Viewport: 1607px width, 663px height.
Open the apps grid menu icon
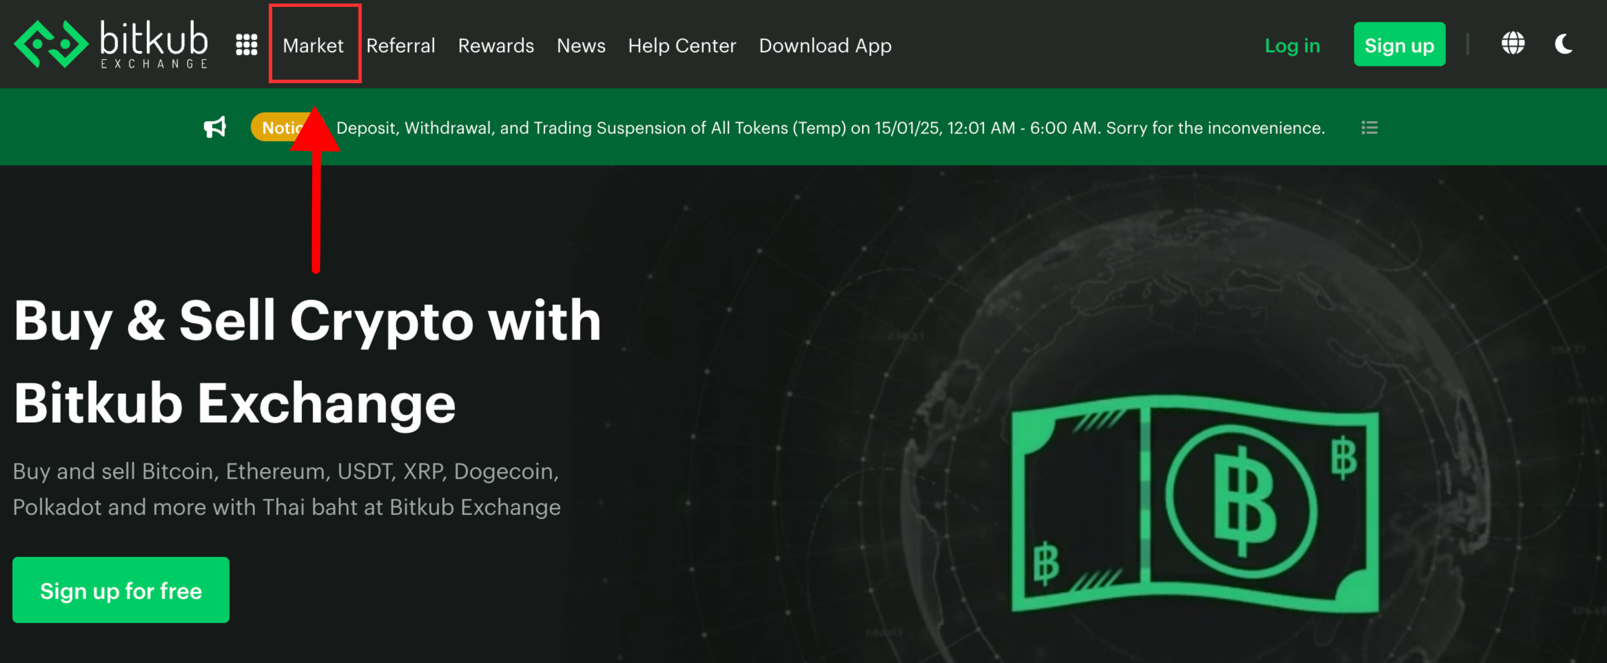[x=246, y=45]
